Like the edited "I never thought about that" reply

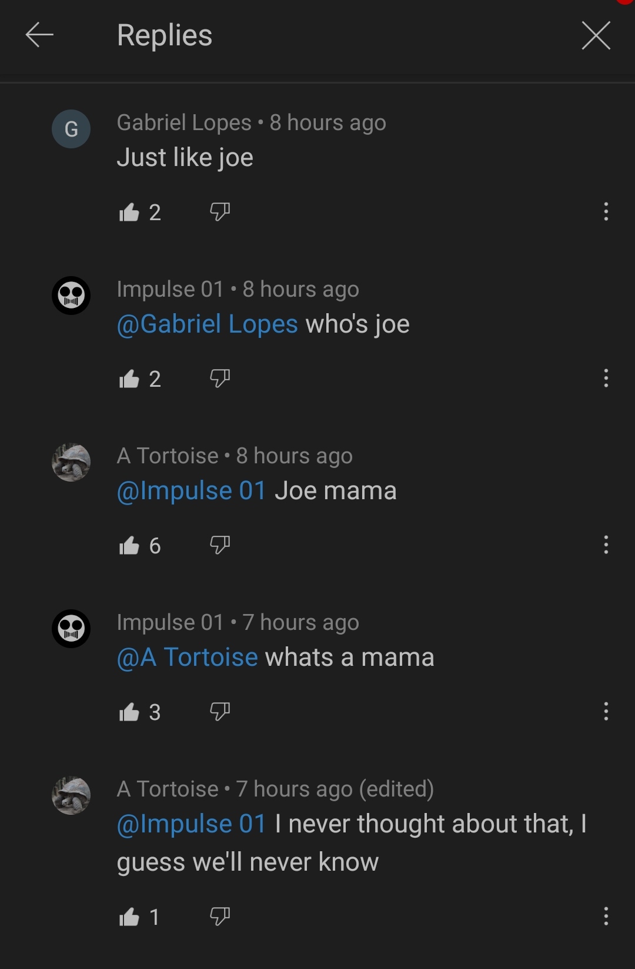131,917
